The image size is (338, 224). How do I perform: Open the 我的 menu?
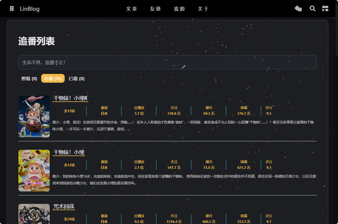(x=179, y=9)
